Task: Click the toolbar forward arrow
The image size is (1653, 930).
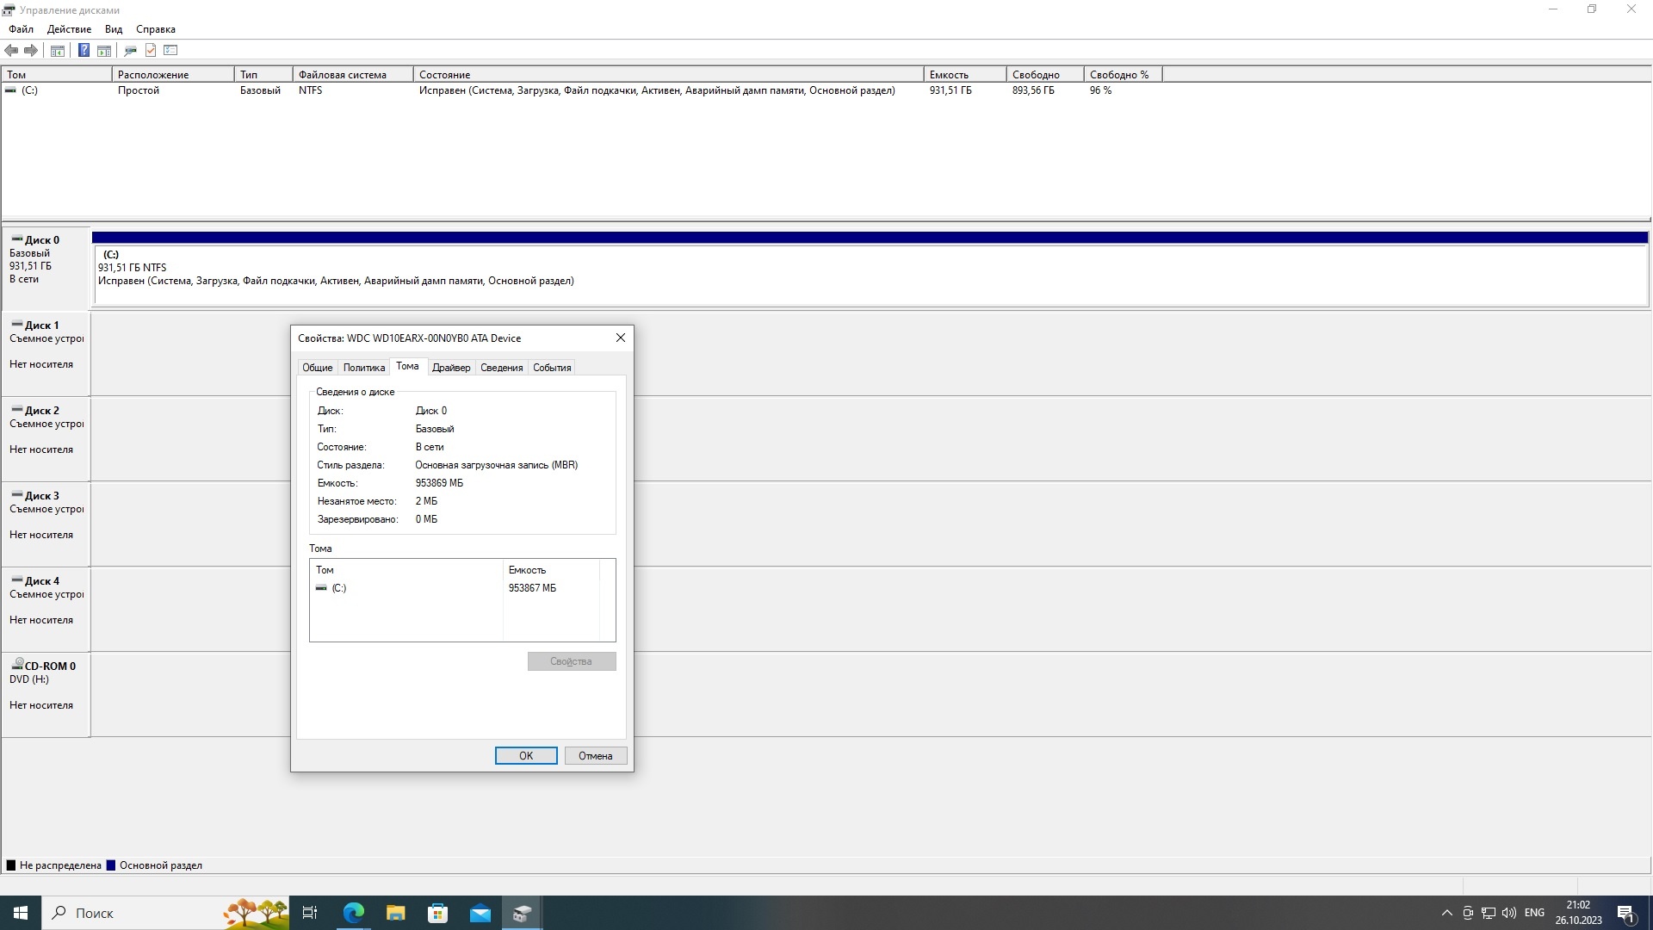Action: pyautogui.click(x=31, y=51)
